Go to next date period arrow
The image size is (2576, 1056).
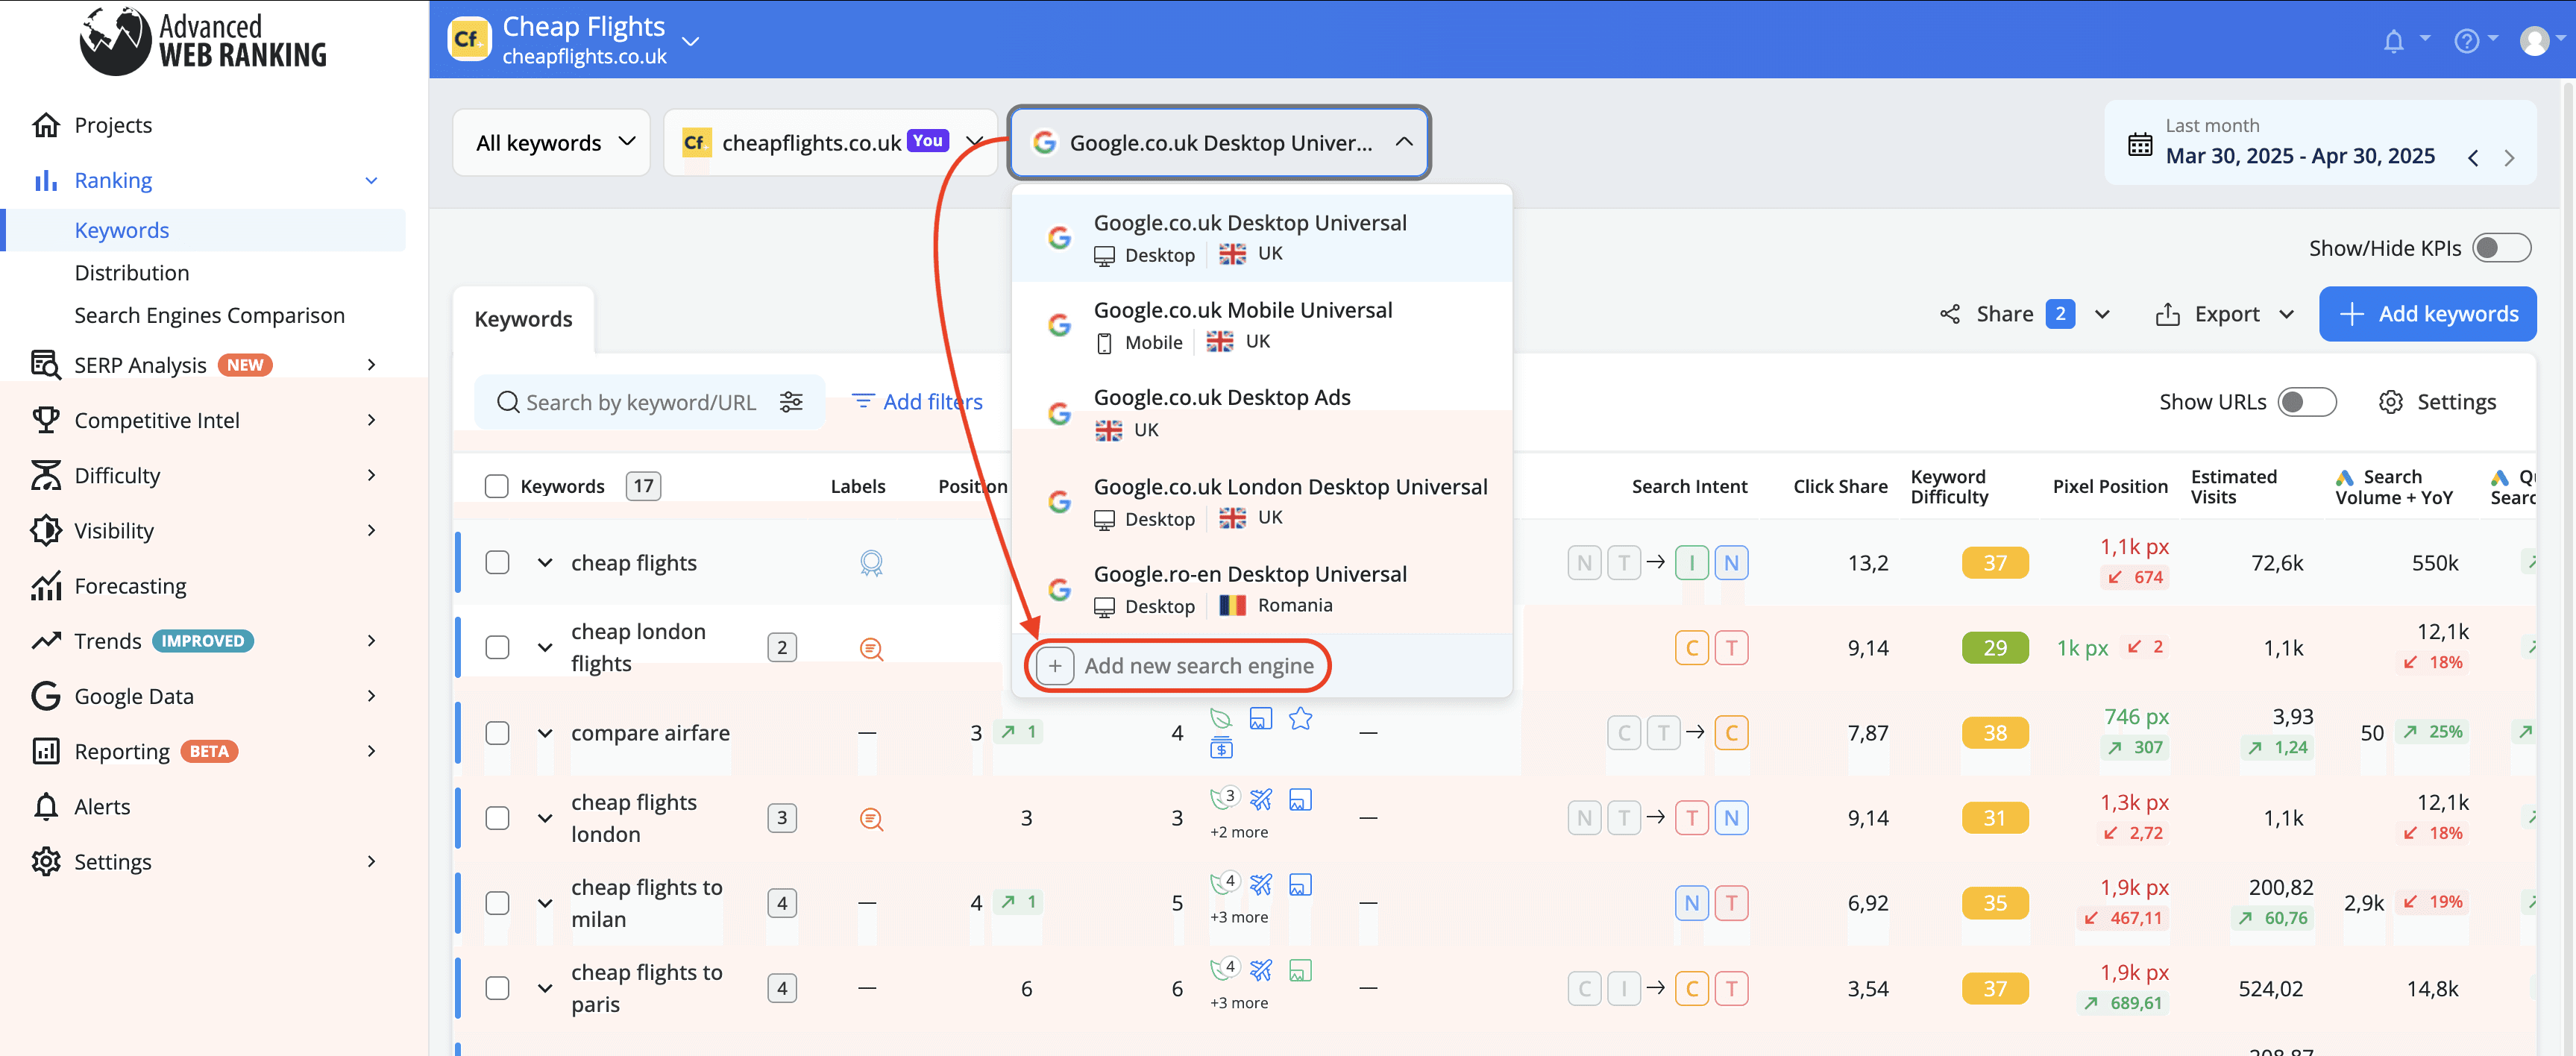point(2509,158)
